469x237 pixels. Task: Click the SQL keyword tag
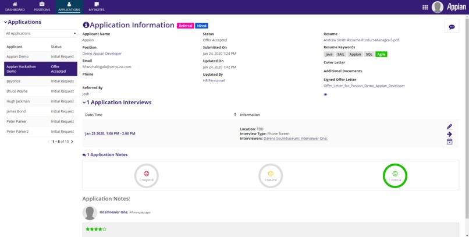(x=369, y=55)
